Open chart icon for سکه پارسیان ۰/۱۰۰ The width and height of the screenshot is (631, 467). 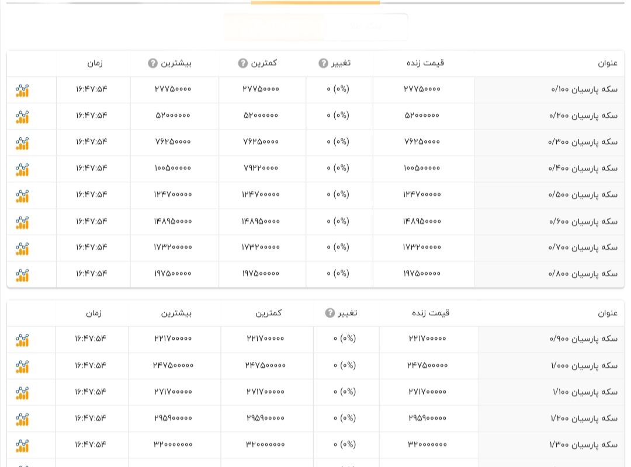click(x=22, y=90)
